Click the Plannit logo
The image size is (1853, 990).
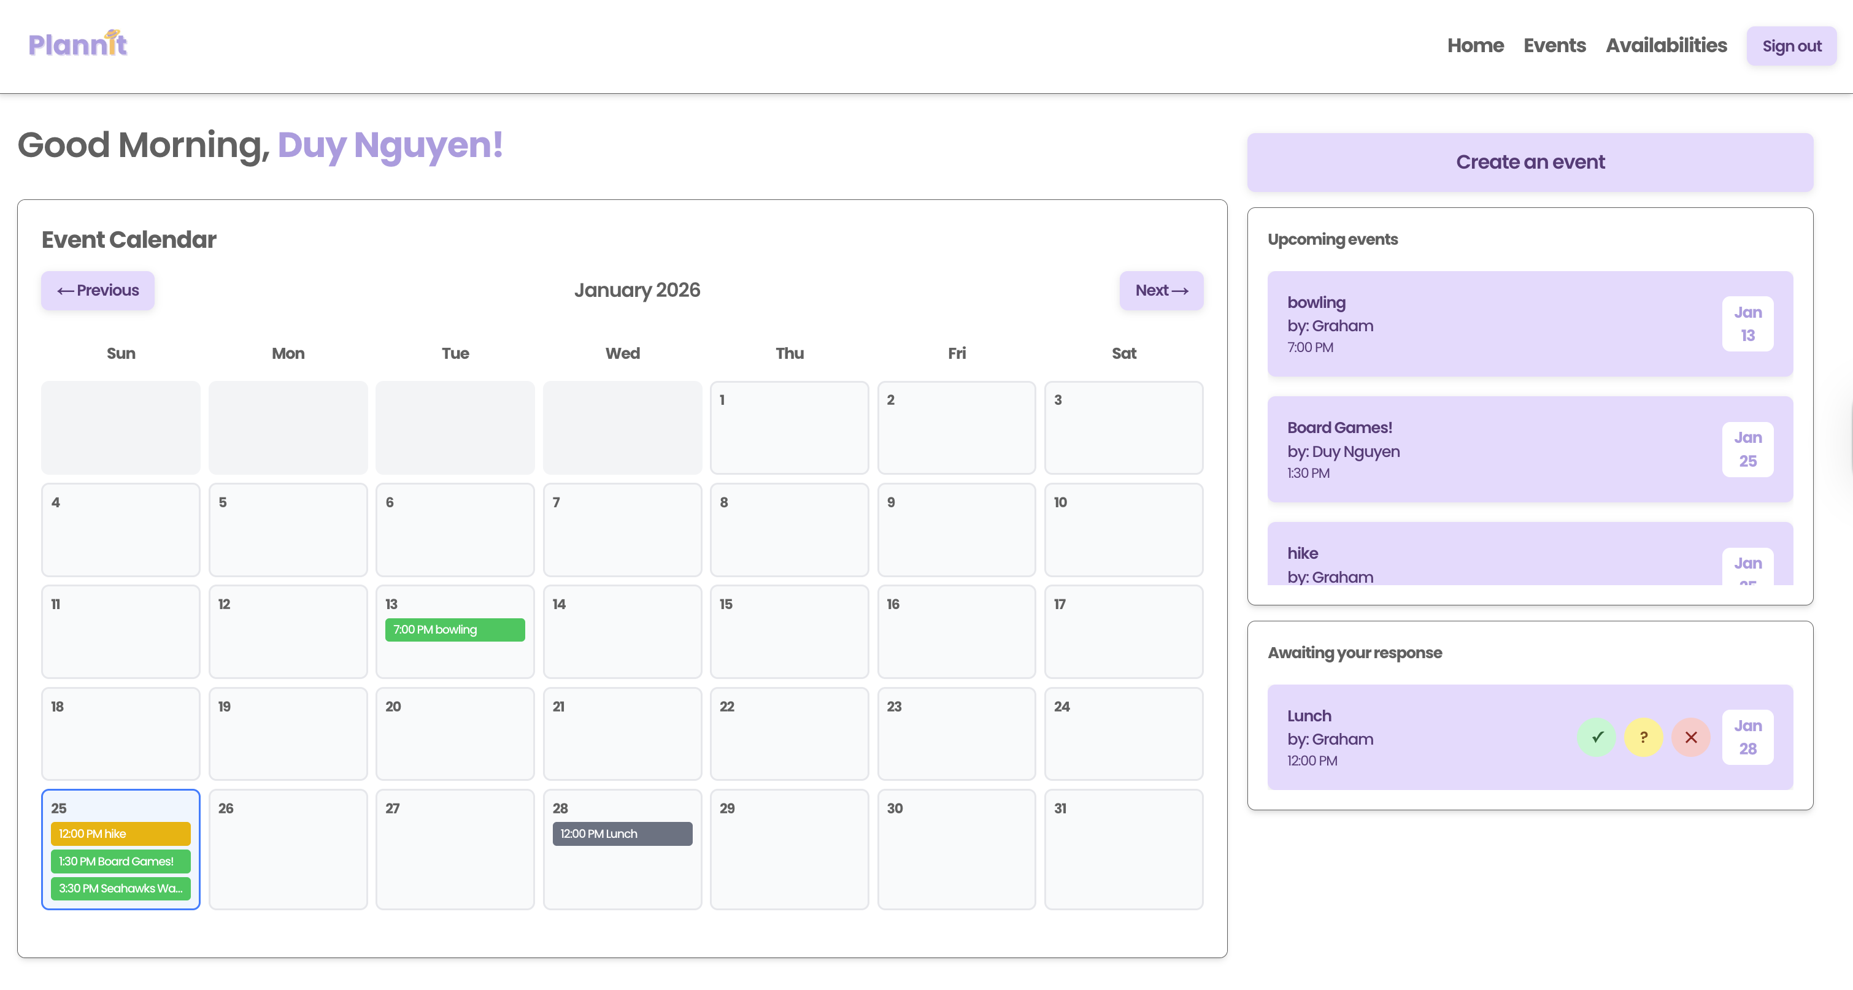tap(78, 45)
